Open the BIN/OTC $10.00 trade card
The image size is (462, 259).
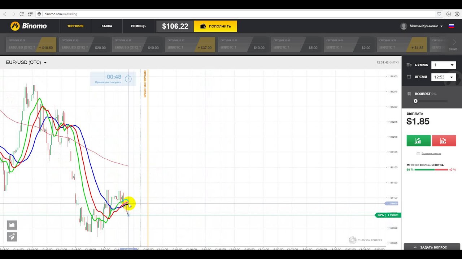click(x=243, y=45)
